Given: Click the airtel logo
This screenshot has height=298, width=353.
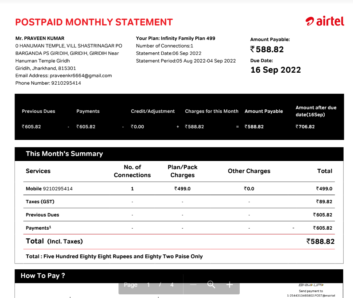Looking at the screenshot, I should pos(325,21).
